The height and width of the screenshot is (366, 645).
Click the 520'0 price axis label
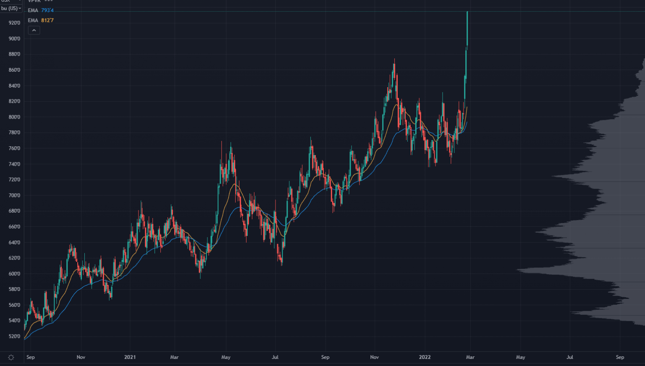coord(14,336)
